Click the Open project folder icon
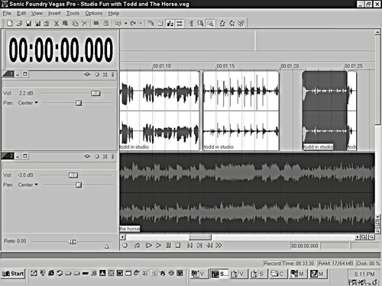This screenshot has width=382, height=286. (x=19, y=24)
